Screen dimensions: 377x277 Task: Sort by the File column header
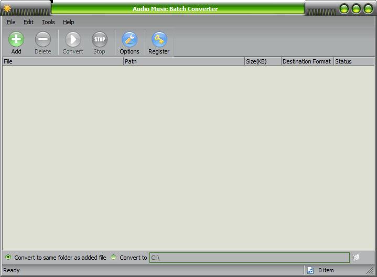[63, 61]
